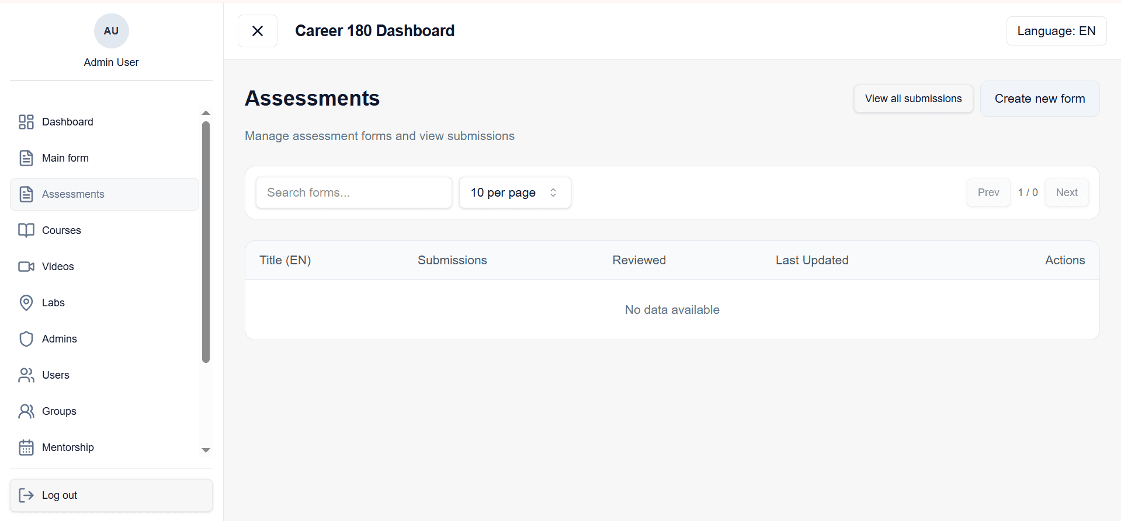Click the Reviewed column header
The height and width of the screenshot is (521, 1121).
point(639,260)
